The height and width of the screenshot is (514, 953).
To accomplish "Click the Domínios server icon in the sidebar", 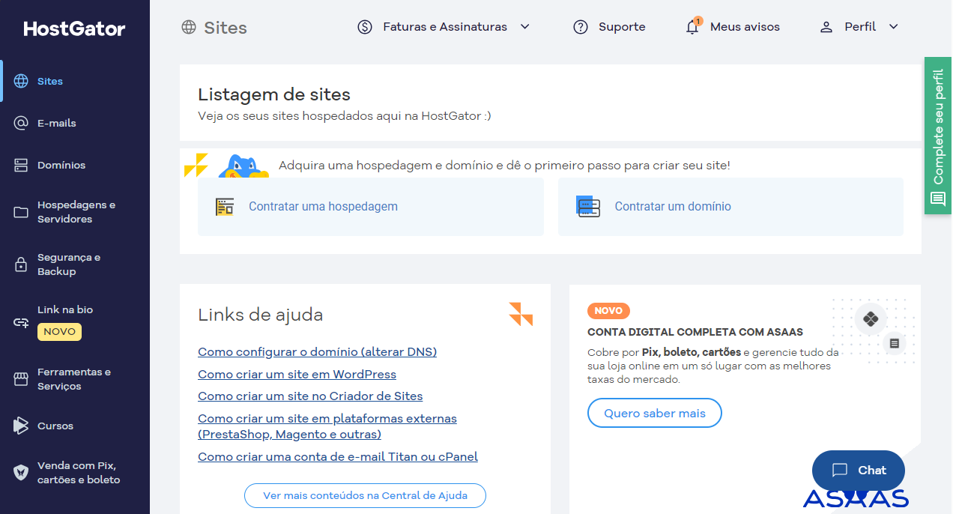I will (21, 165).
